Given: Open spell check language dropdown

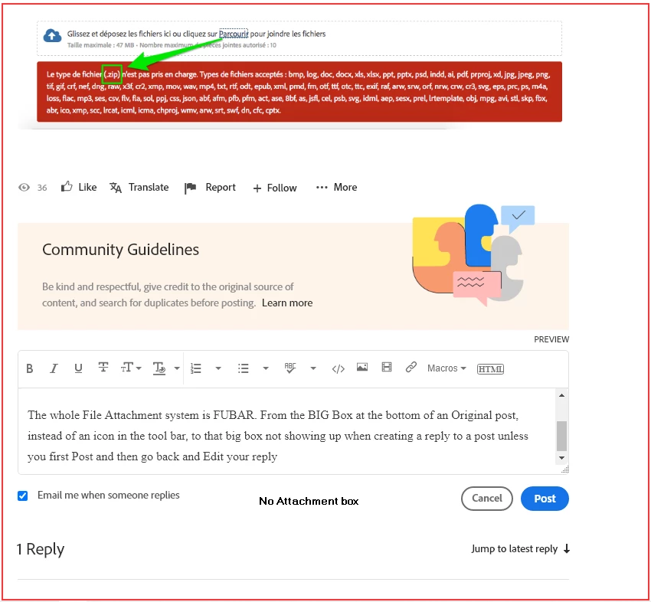Looking at the screenshot, I should pos(313,368).
